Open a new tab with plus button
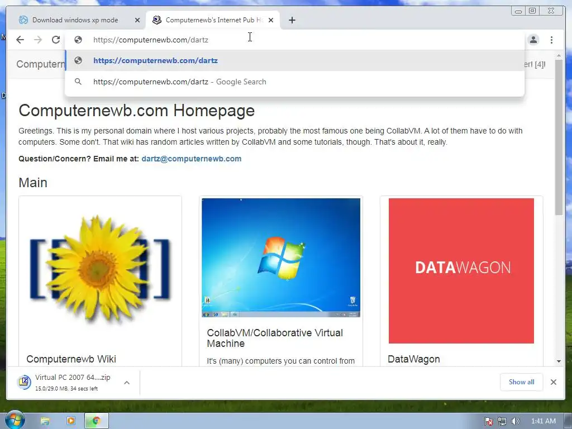Viewport: 572px width, 429px height. (292, 20)
